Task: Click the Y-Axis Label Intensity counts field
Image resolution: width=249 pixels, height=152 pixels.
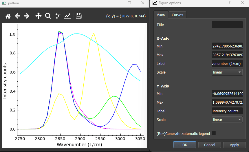Action: (227, 111)
